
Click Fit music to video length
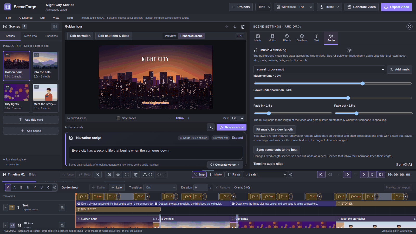pos(275,129)
